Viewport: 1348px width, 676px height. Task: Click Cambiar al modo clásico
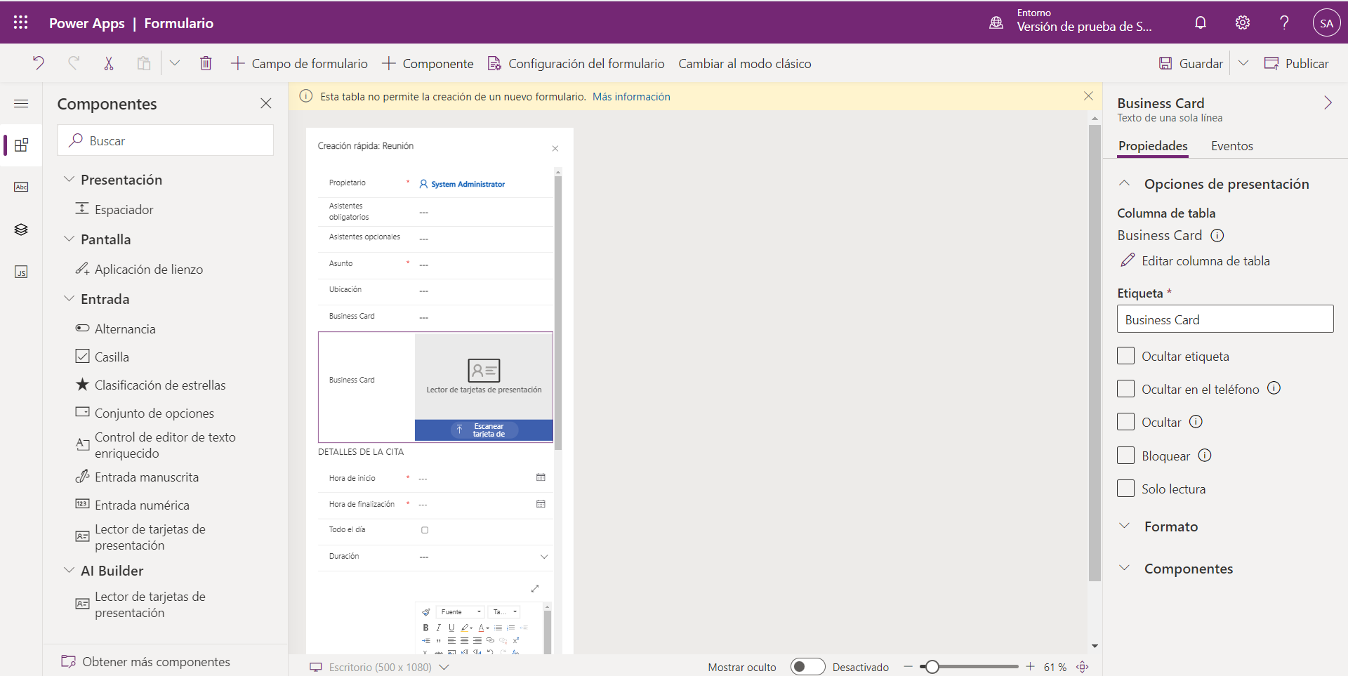tap(745, 63)
